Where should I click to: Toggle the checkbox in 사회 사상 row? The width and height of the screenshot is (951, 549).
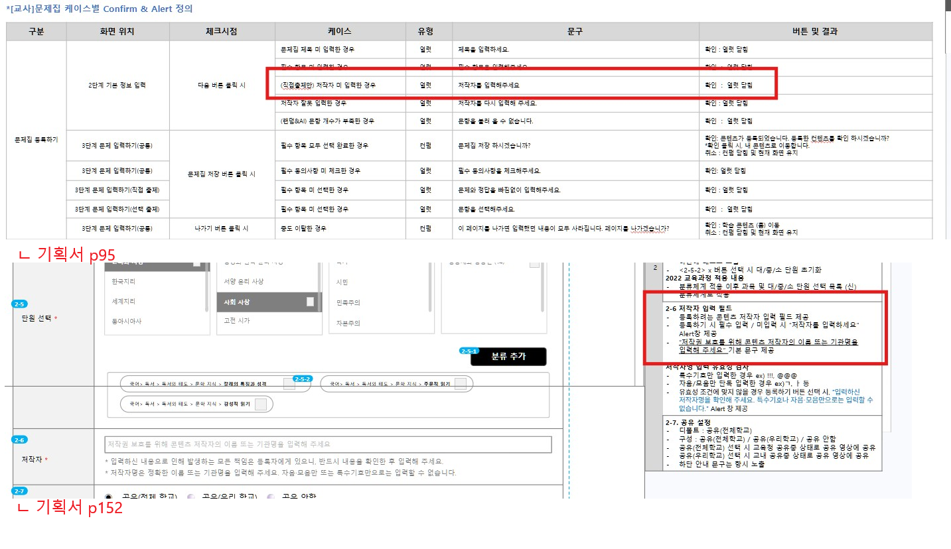tap(310, 302)
